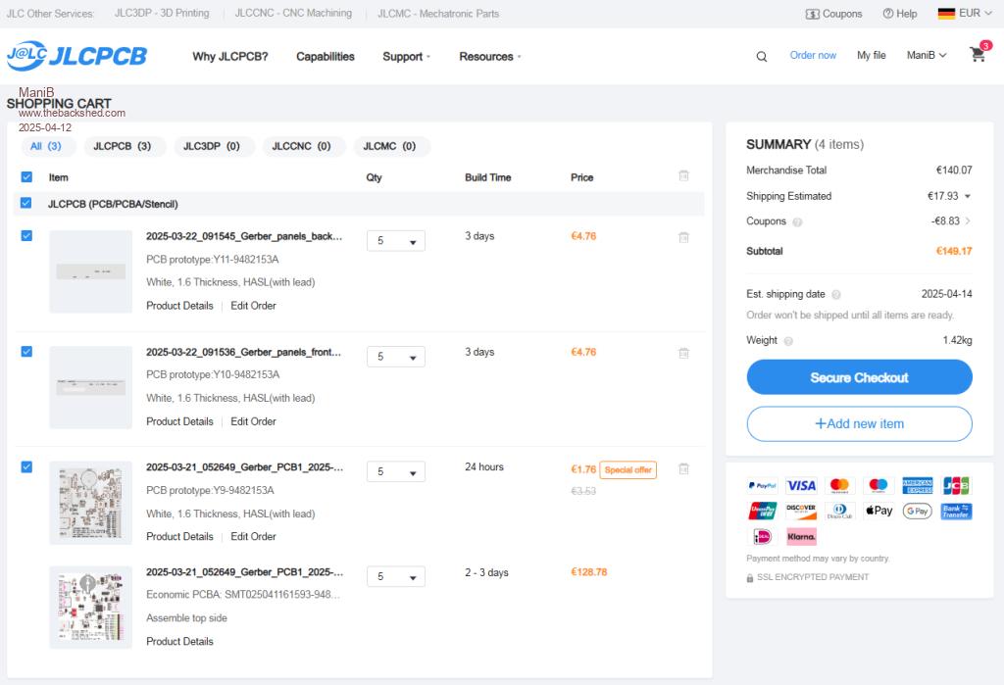Delete the Gerber_panels_back order item
The width and height of the screenshot is (1004, 685).
[x=683, y=237]
